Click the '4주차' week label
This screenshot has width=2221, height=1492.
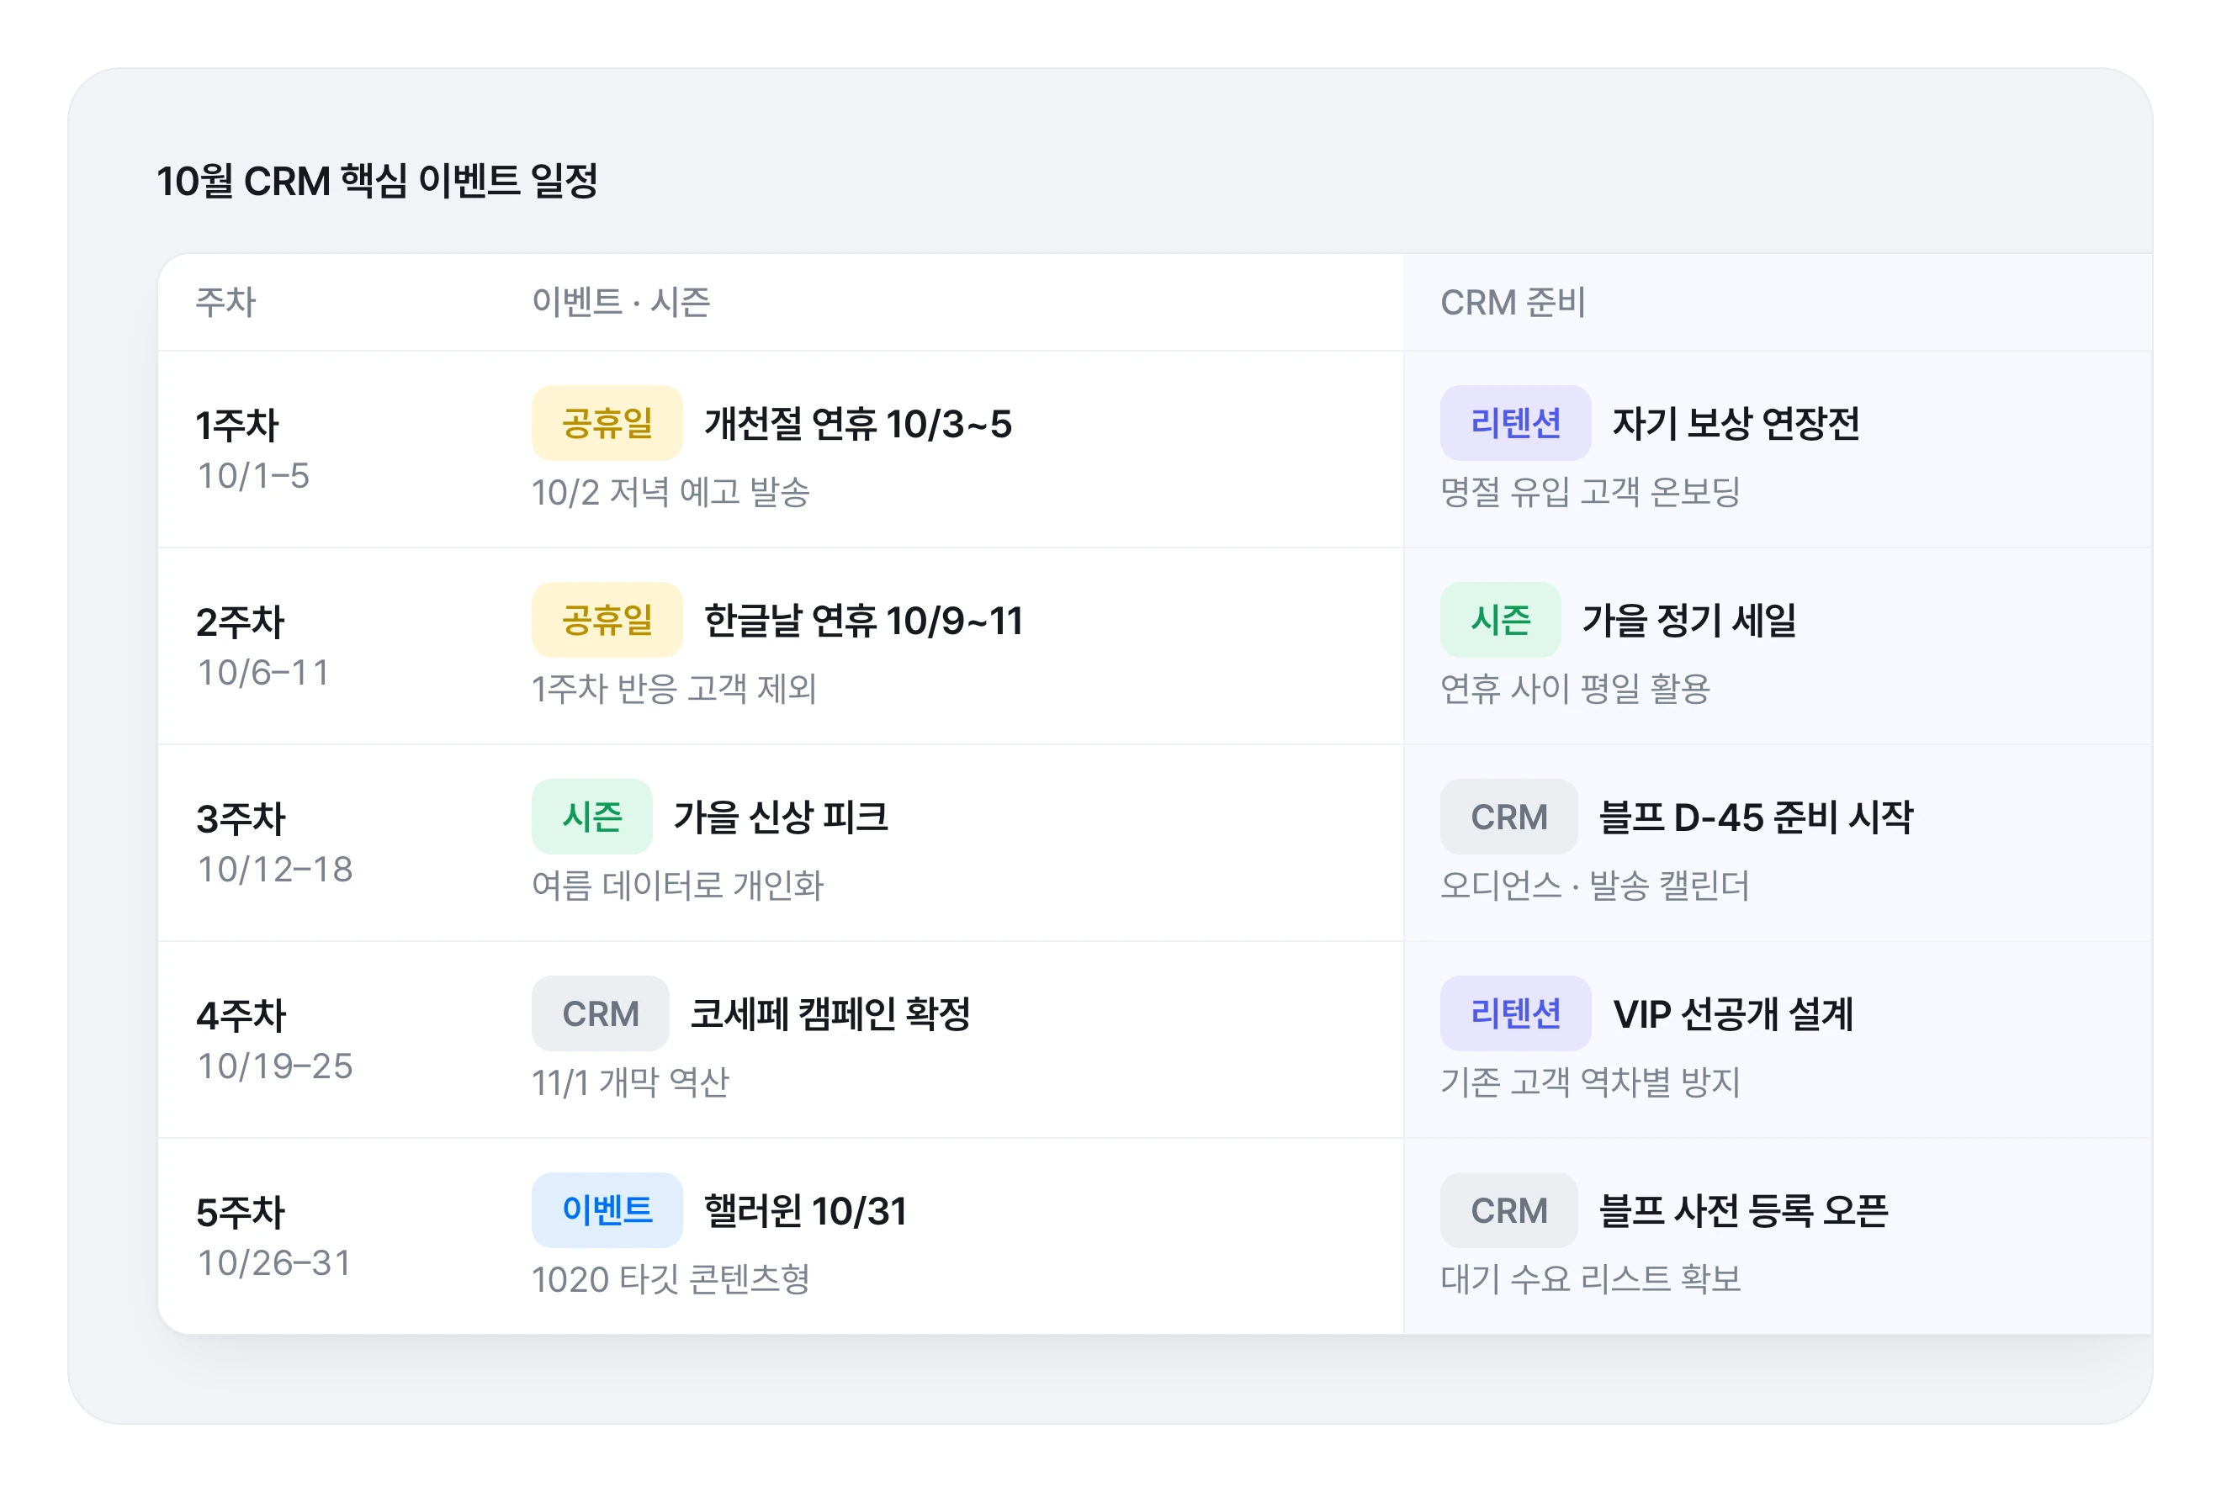pyautogui.click(x=240, y=1015)
